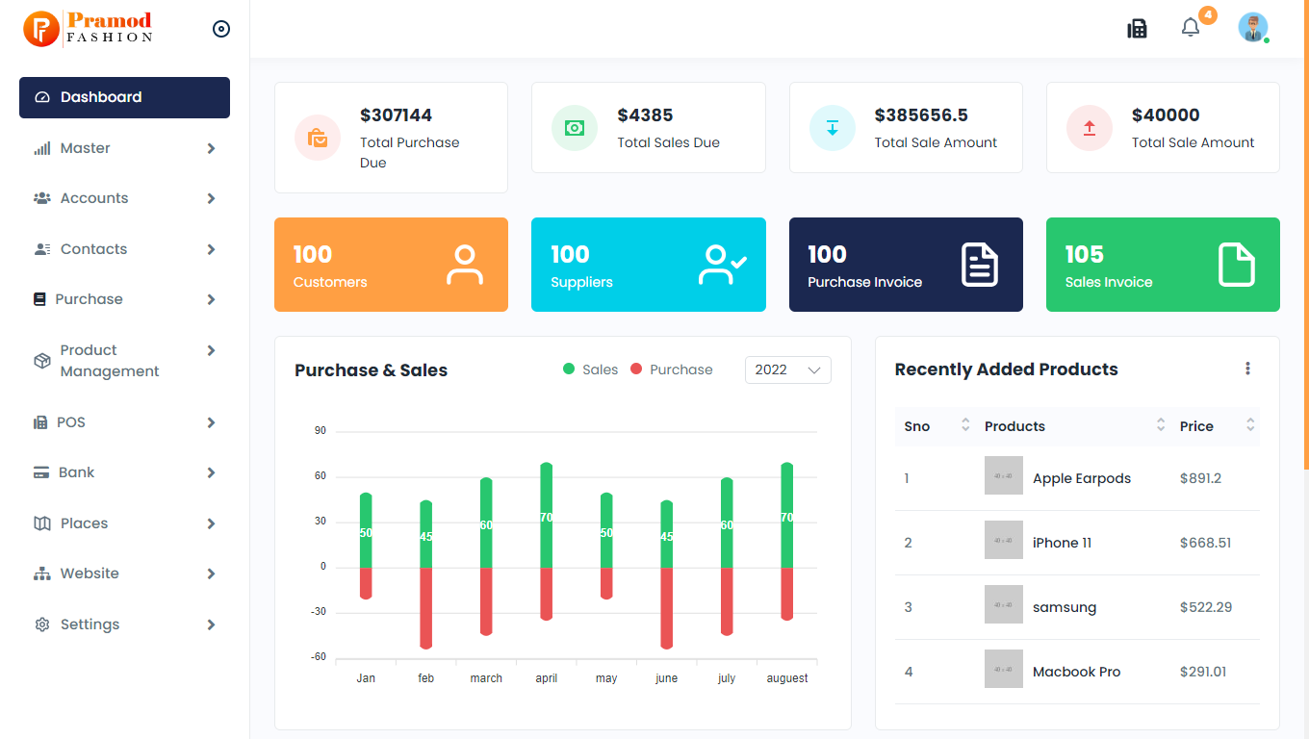Click the Apple Earpods product thumbnail
This screenshot has height=739, width=1309.
(1004, 475)
